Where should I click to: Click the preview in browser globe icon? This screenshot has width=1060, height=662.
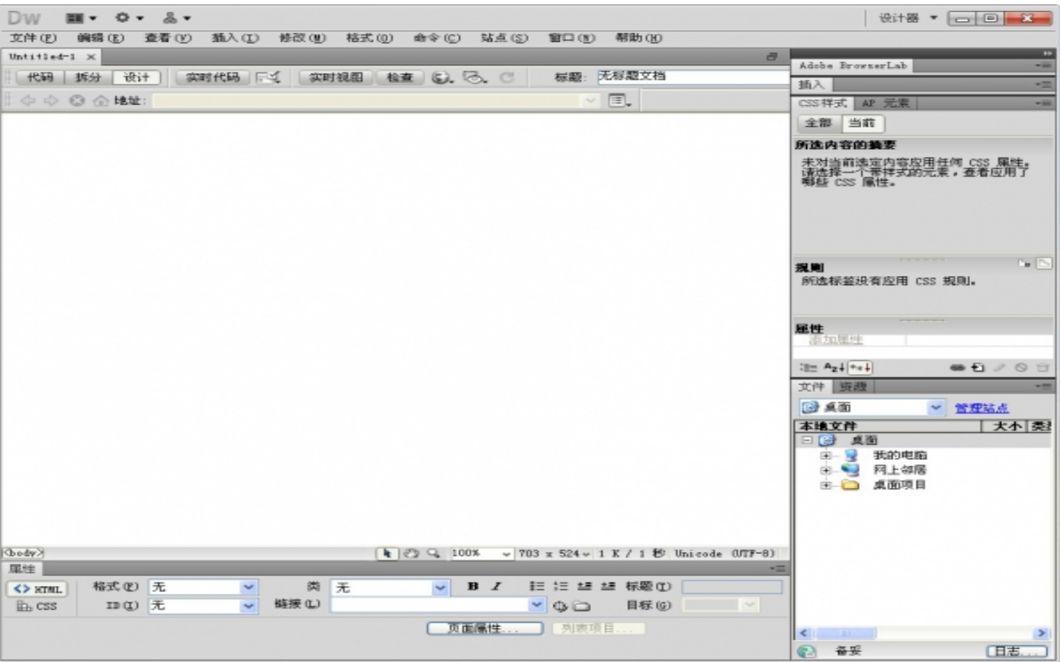(x=440, y=77)
